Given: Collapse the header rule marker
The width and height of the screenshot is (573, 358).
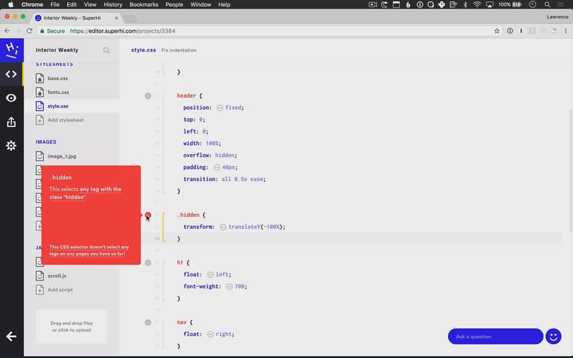Looking at the screenshot, I should (x=148, y=96).
